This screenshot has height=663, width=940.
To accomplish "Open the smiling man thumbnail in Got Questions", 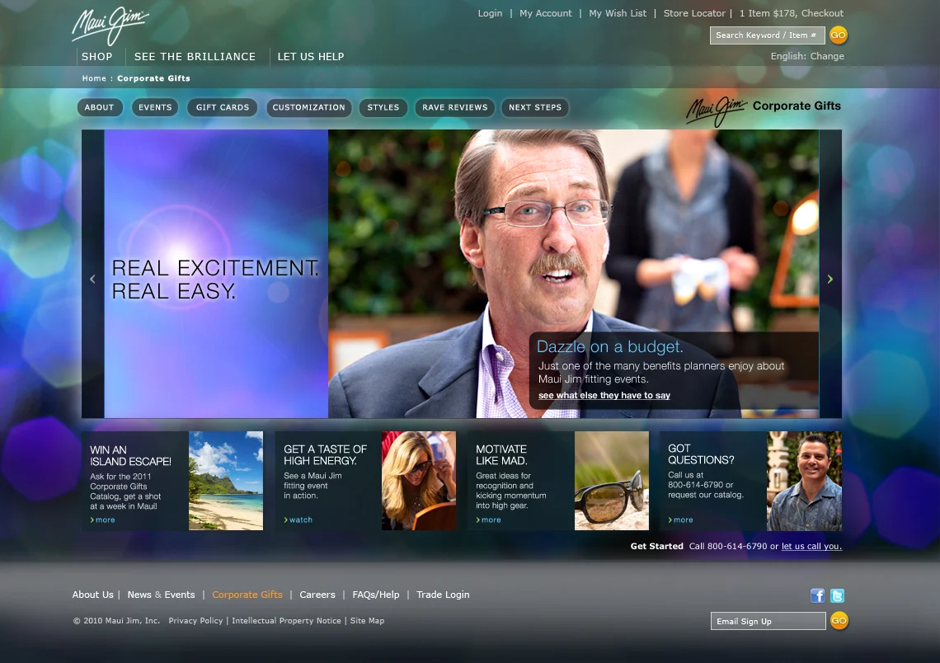I will coord(804,481).
